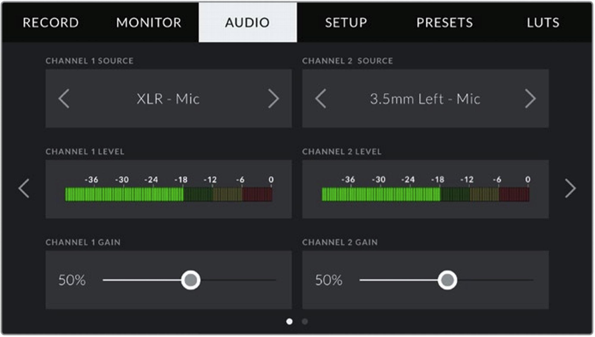The image size is (595, 337).
Task: Switch to the MONITOR tab
Action: coord(149,23)
